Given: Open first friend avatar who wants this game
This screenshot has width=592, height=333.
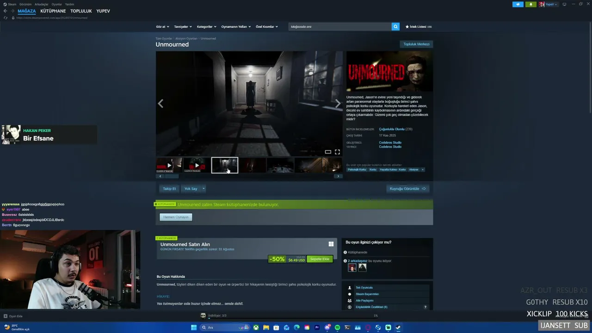Looking at the screenshot, I should click(x=352, y=267).
